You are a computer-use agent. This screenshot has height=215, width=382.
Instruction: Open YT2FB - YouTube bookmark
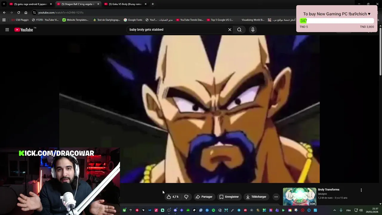point(45,20)
